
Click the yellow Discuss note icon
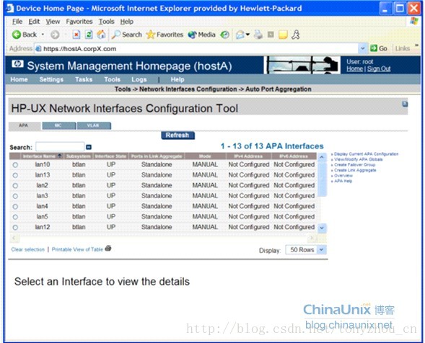pyautogui.click(x=283, y=35)
